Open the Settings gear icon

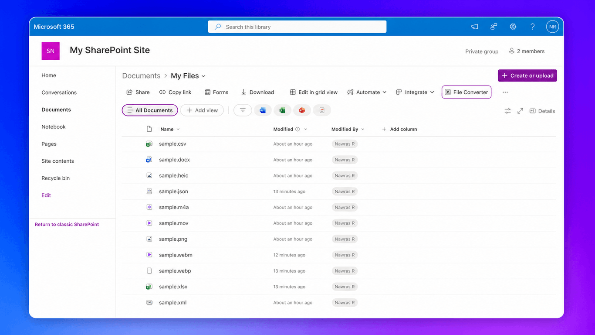(513, 27)
